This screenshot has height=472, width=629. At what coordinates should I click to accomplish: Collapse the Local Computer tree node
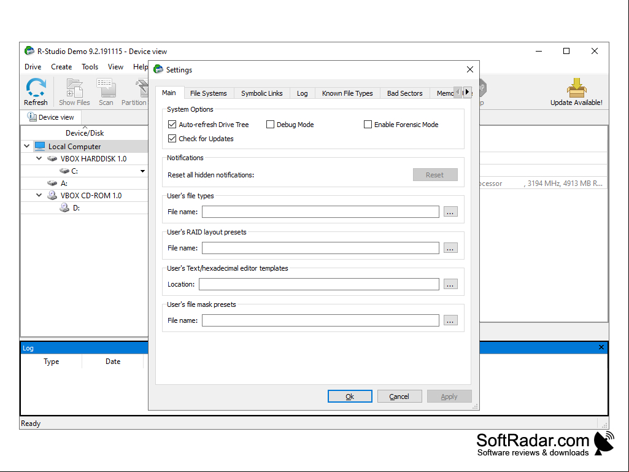tap(27, 146)
